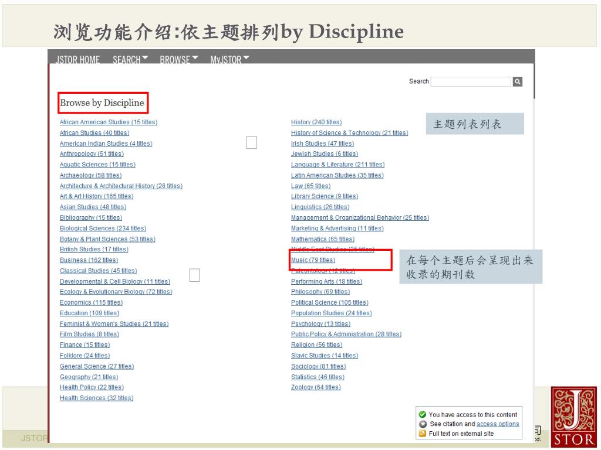601x450 pixels.
Task: Open Language & Literature (211 titles)
Action: coord(337,165)
